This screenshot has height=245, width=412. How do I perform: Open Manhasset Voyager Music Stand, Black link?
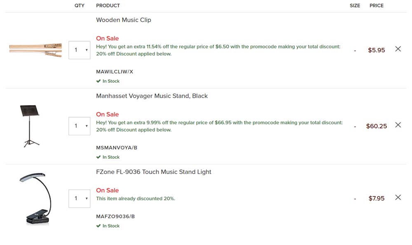tap(152, 96)
